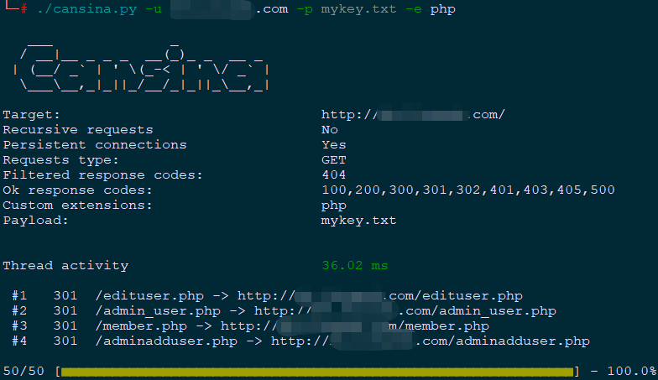Click the Custom extensions php value
This screenshot has width=658, height=380.
click(x=334, y=206)
